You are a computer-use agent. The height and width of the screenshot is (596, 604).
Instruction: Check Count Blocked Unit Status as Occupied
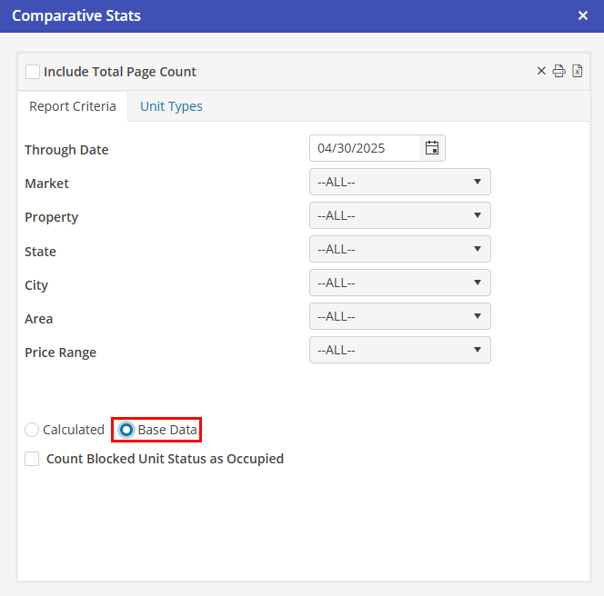[x=32, y=459]
